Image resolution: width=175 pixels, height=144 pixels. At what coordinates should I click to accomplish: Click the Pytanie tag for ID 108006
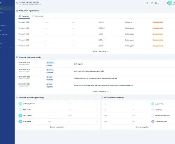[50, 70]
